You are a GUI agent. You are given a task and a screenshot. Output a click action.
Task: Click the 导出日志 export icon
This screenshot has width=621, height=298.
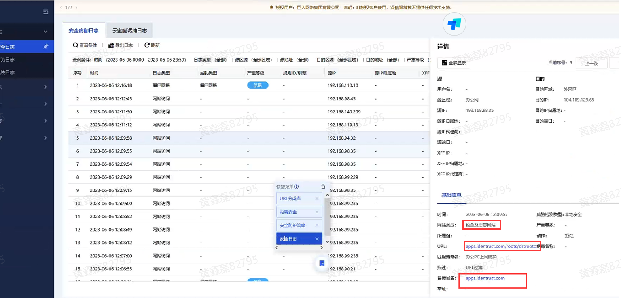[x=111, y=45]
